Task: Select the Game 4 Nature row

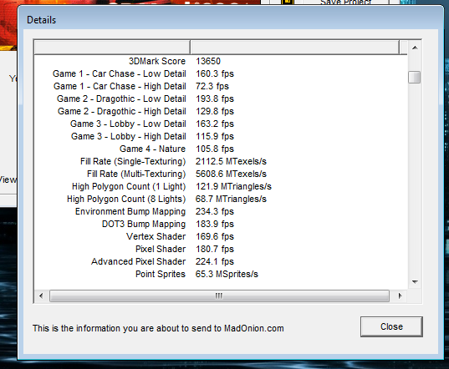Action: click(x=221, y=149)
